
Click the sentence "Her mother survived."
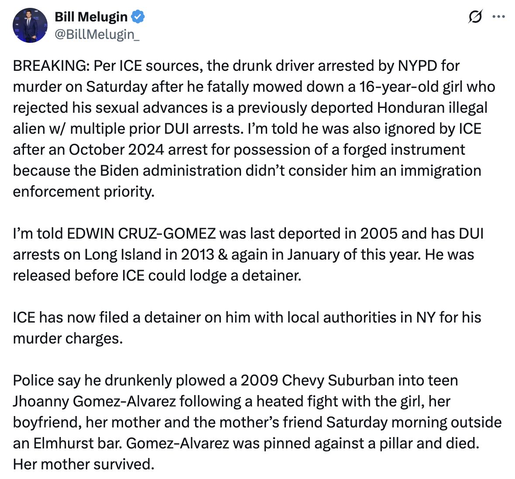coord(84,464)
